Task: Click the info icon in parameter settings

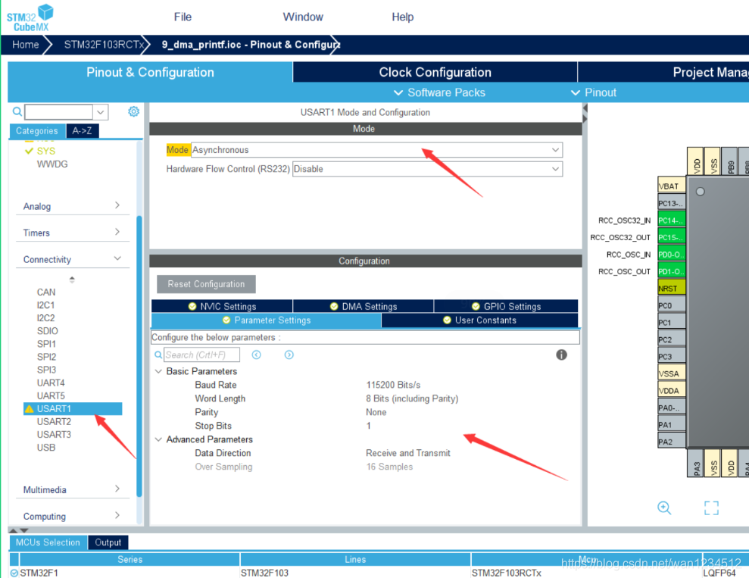Action: pos(561,355)
